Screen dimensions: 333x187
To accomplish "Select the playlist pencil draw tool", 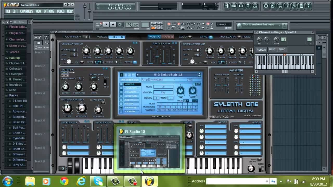I will (x=46, y=37).
